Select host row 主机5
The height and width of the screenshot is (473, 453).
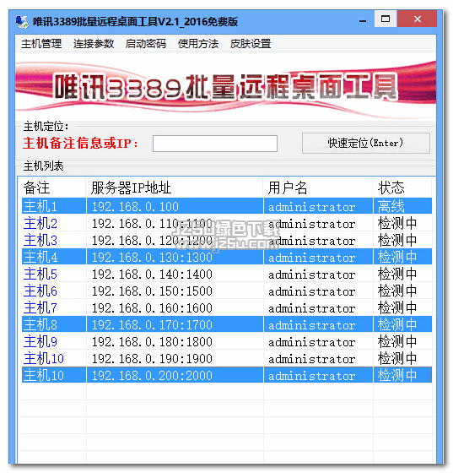pos(227,275)
